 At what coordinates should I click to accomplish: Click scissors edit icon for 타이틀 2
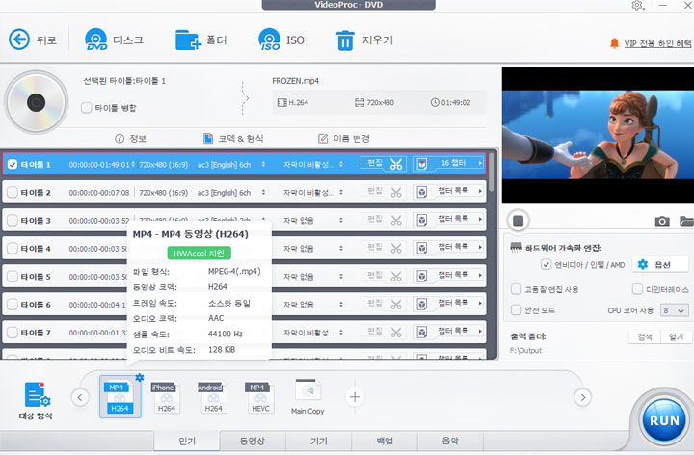[x=396, y=192]
